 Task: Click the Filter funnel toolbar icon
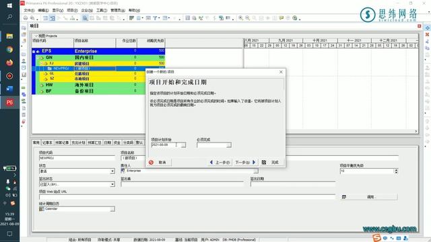[x=156, y=18]
